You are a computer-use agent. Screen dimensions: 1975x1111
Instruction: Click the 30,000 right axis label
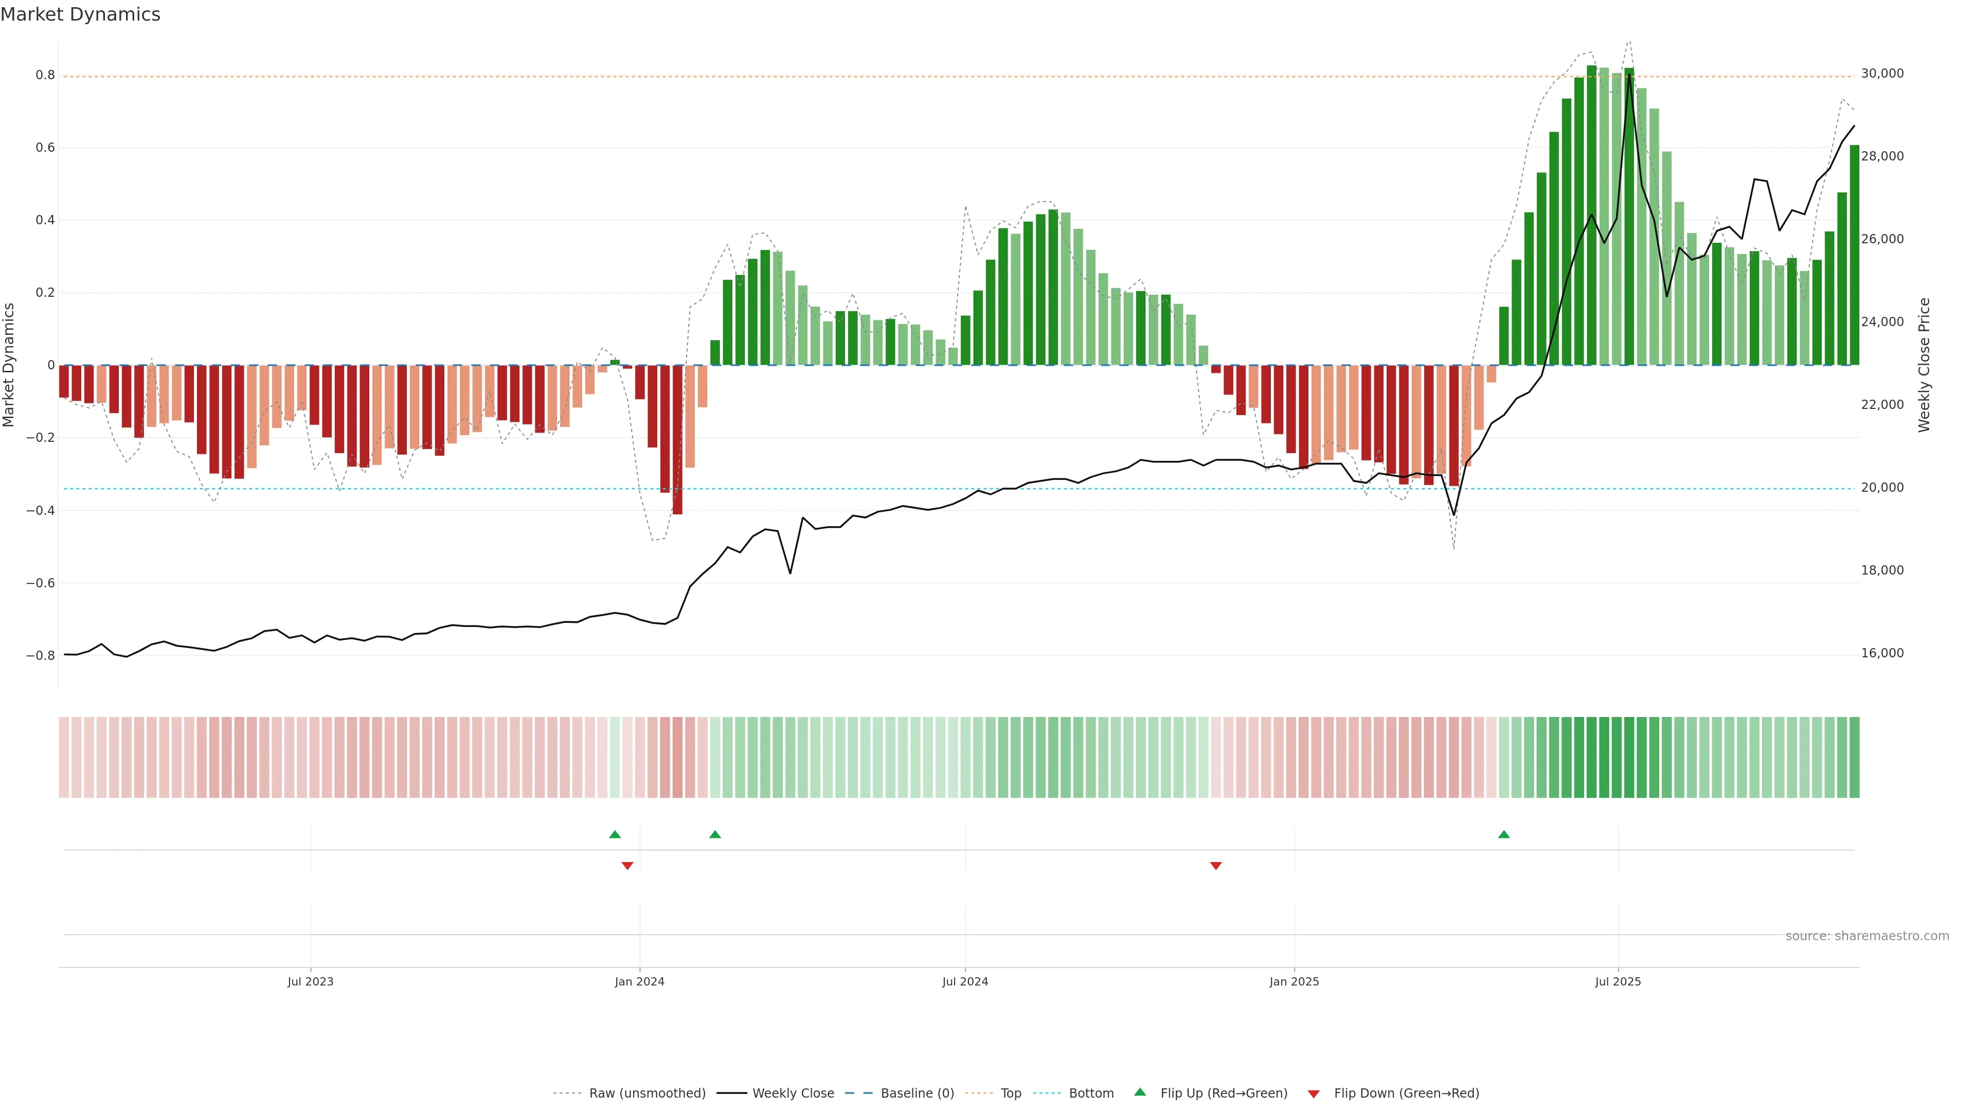click(1882, 74)
